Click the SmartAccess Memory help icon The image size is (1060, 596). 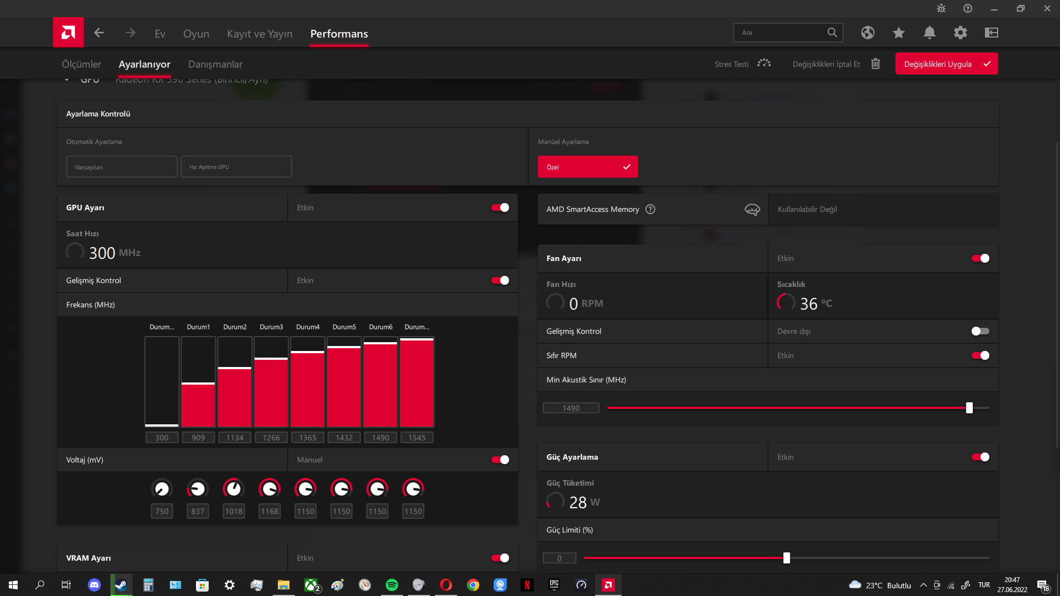click(650, 209)
